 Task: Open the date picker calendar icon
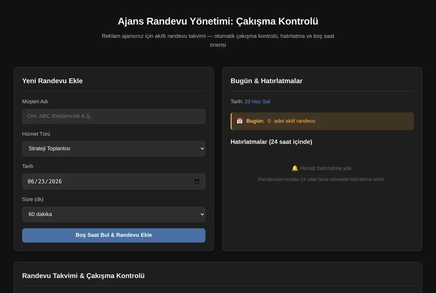[x=197, y=181]
